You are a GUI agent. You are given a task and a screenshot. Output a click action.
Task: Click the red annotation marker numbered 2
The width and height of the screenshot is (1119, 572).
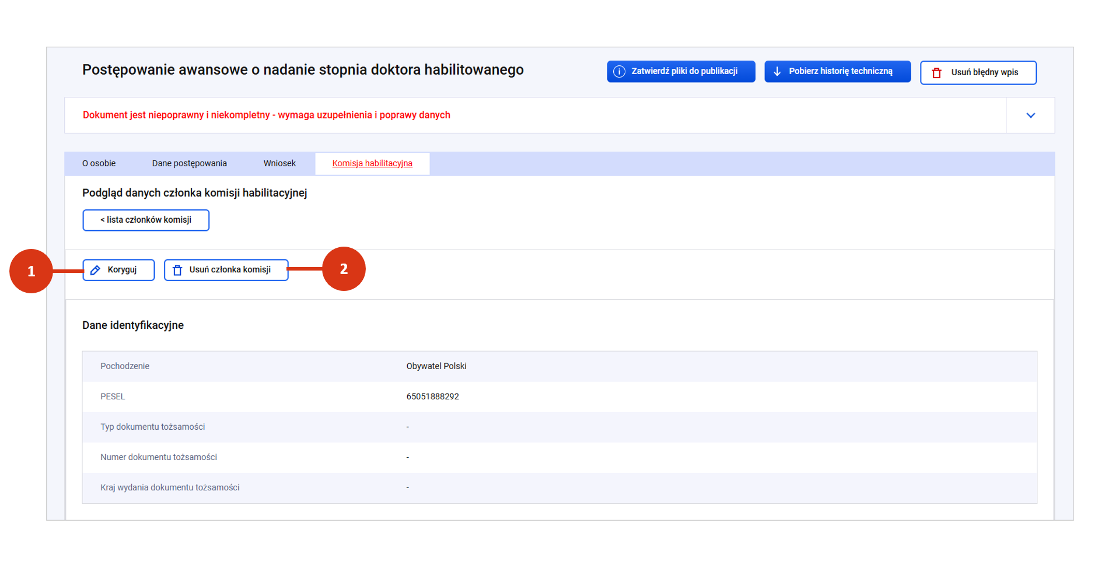tap(344, 269)
